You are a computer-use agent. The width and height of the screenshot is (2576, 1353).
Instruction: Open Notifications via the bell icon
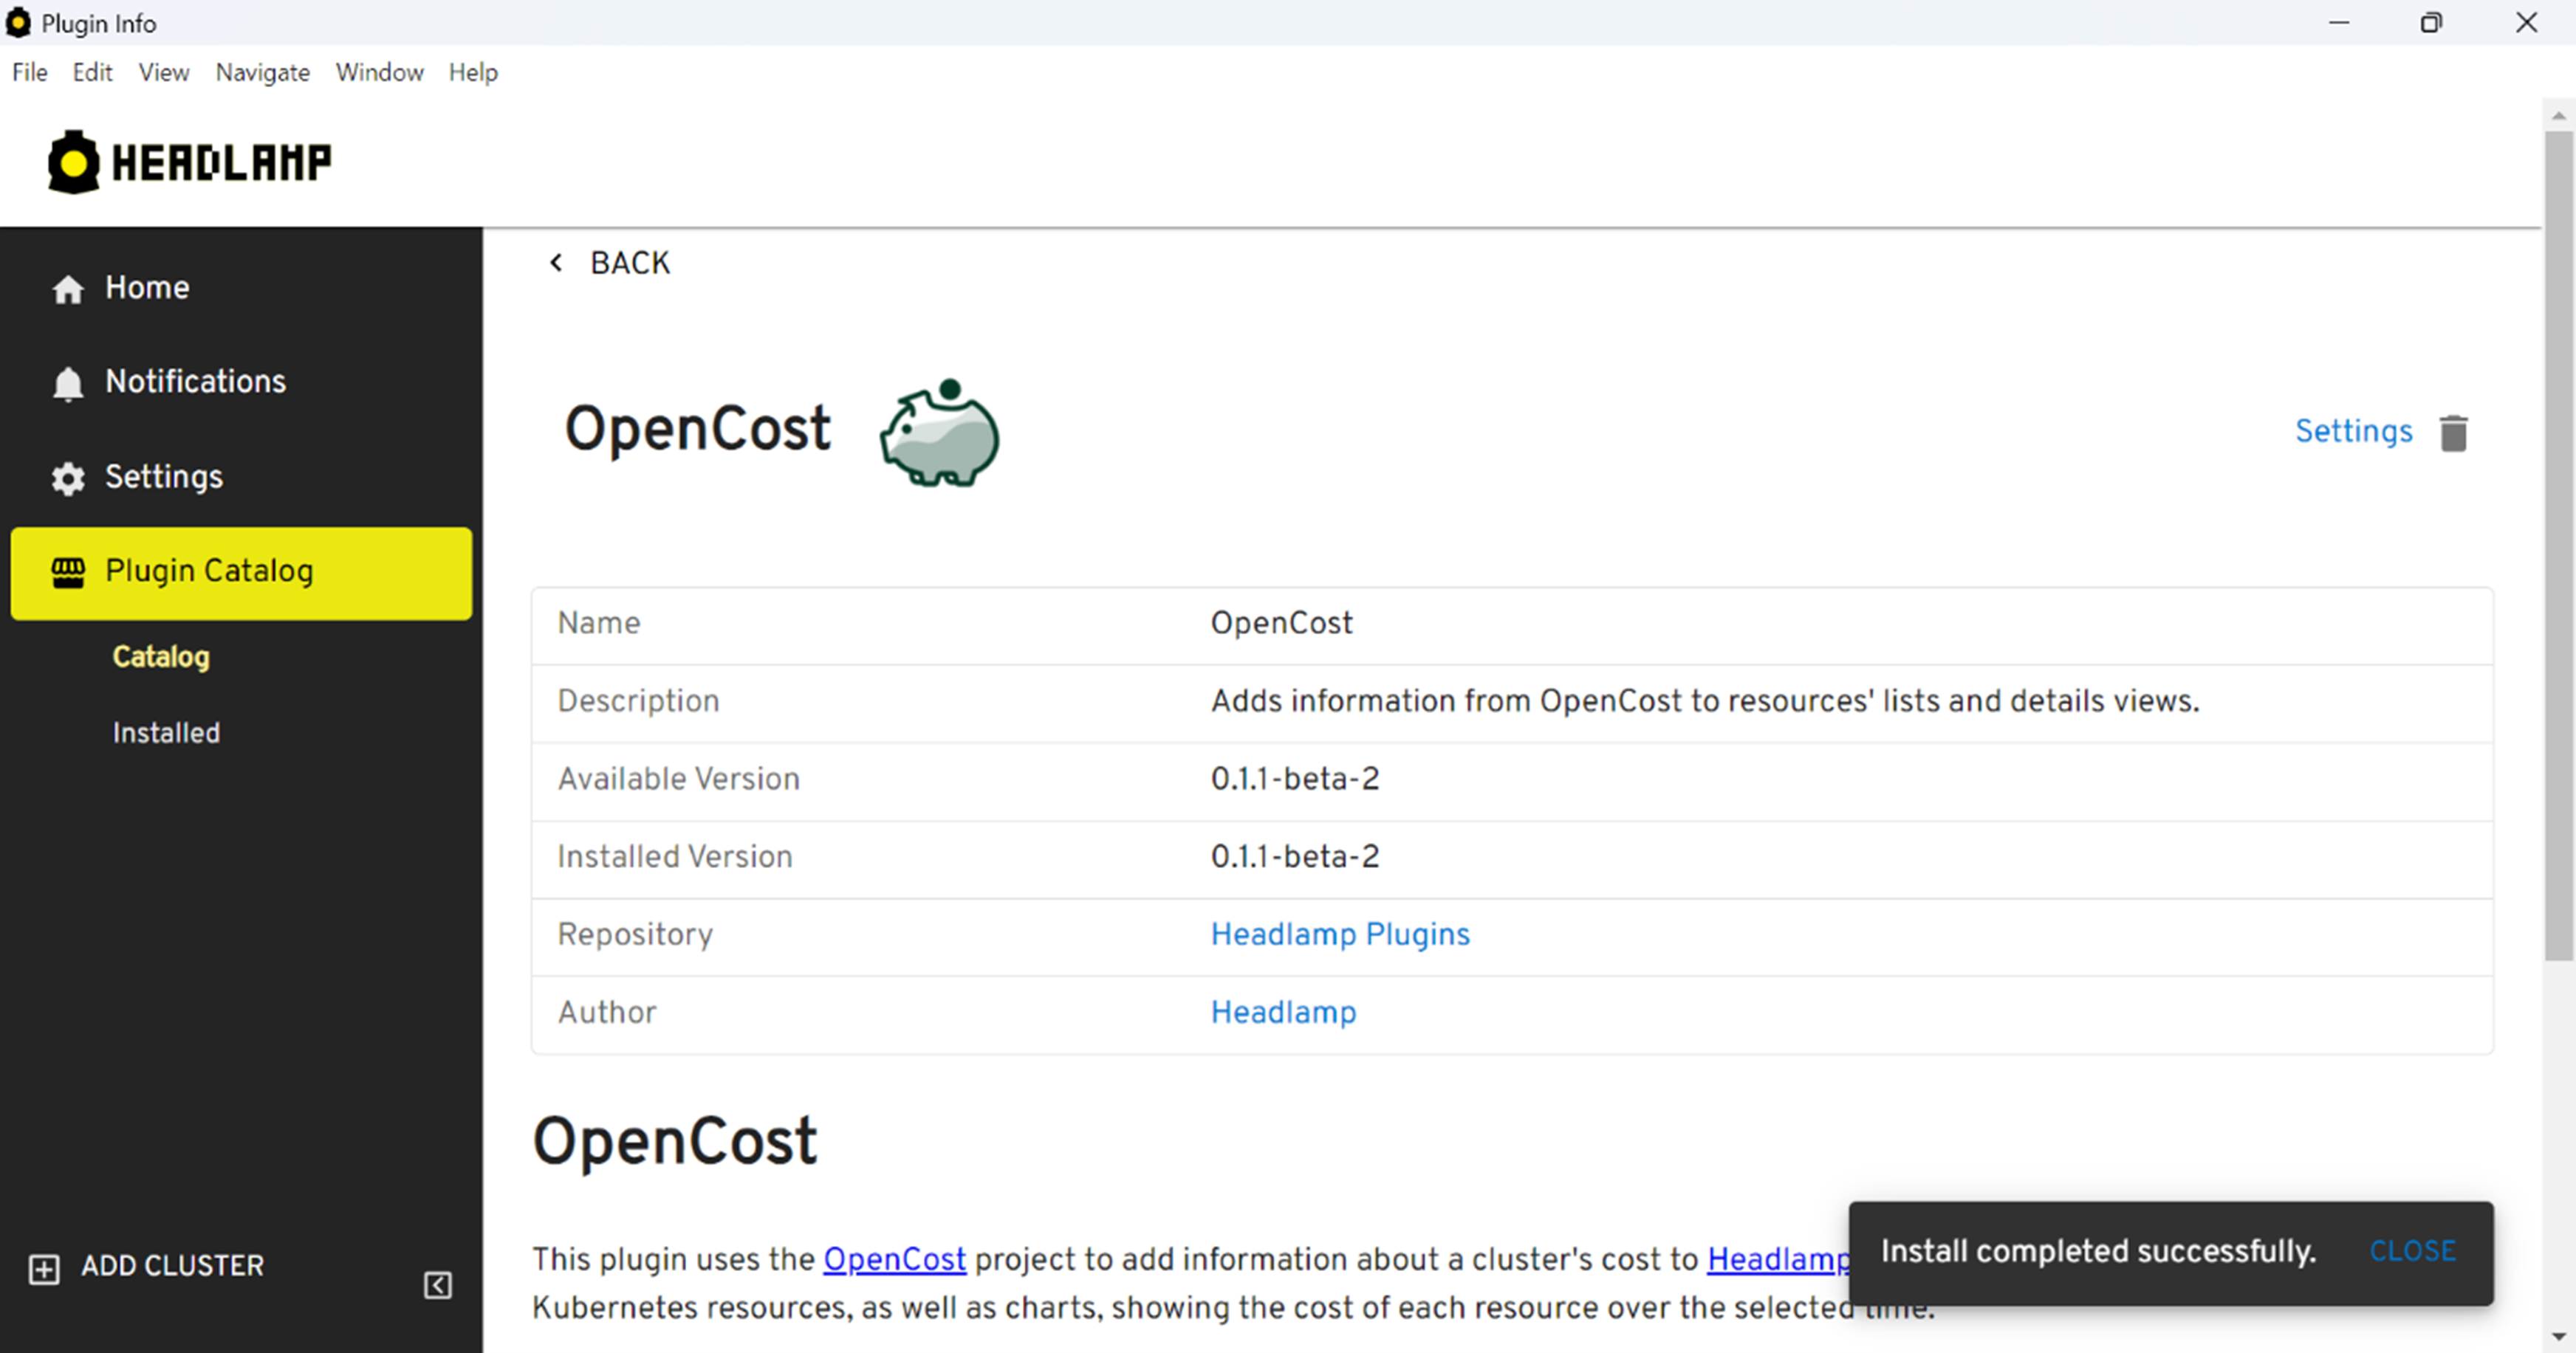pyautogui.click(x=67, y=382)
